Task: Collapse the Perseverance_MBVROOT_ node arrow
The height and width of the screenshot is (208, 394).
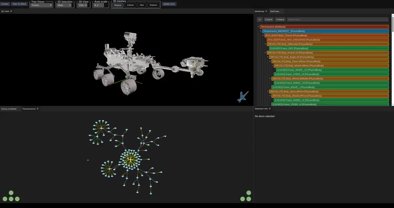Action: tap(261, 31)
